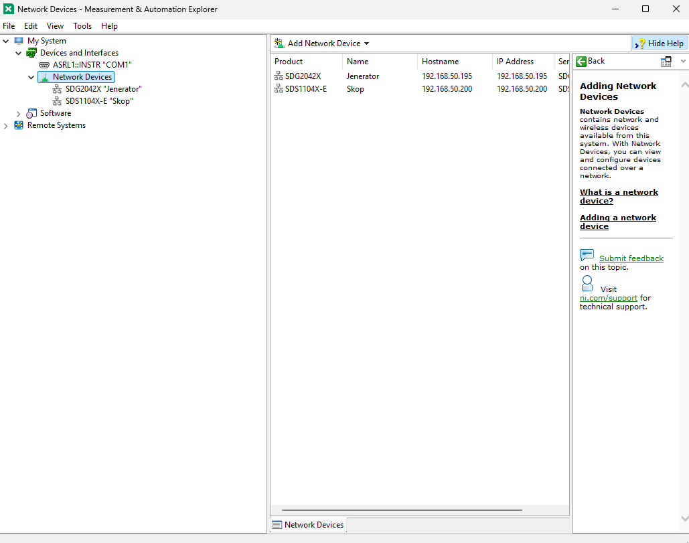
Task: Open the Tools menu
Action: pos(82,26)
